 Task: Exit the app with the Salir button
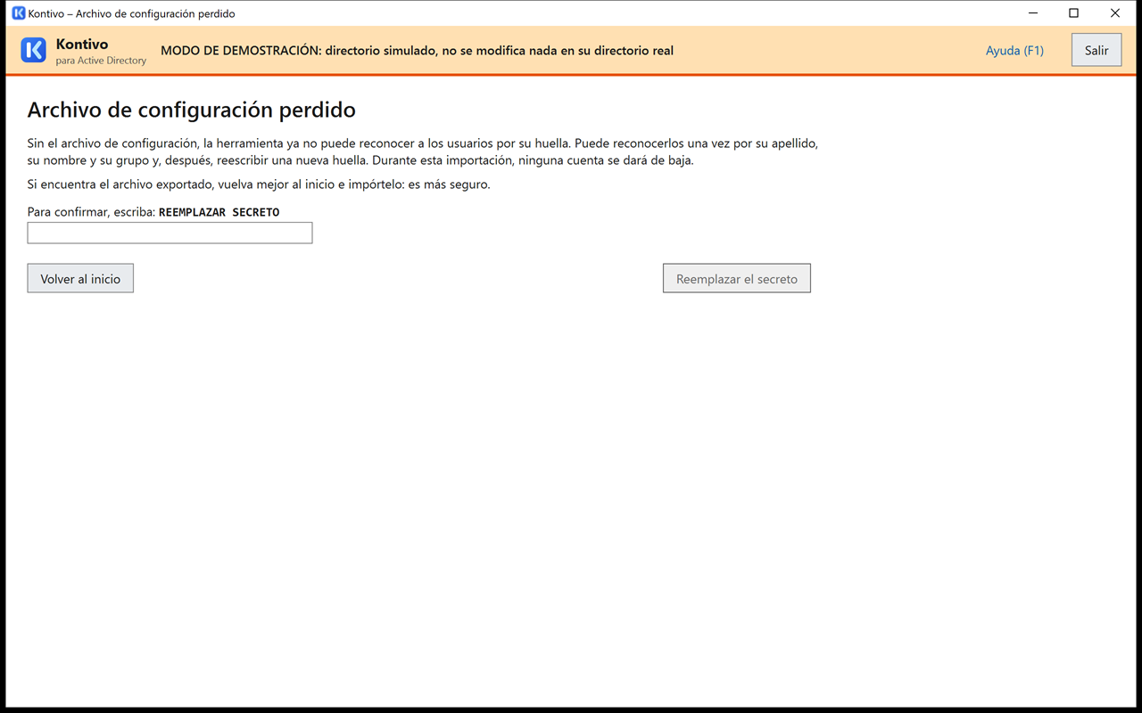tap(1096, 50)
